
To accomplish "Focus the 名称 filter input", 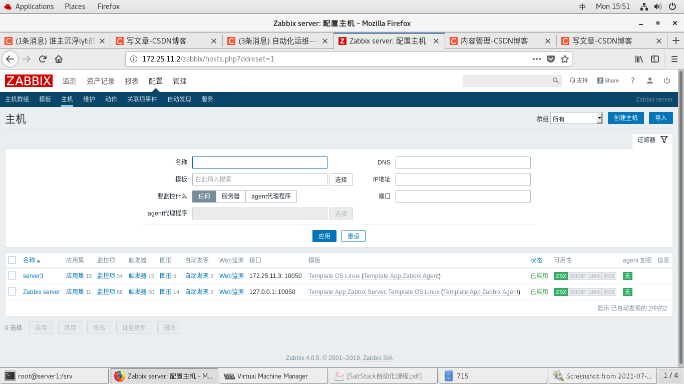I will [260, 162].
